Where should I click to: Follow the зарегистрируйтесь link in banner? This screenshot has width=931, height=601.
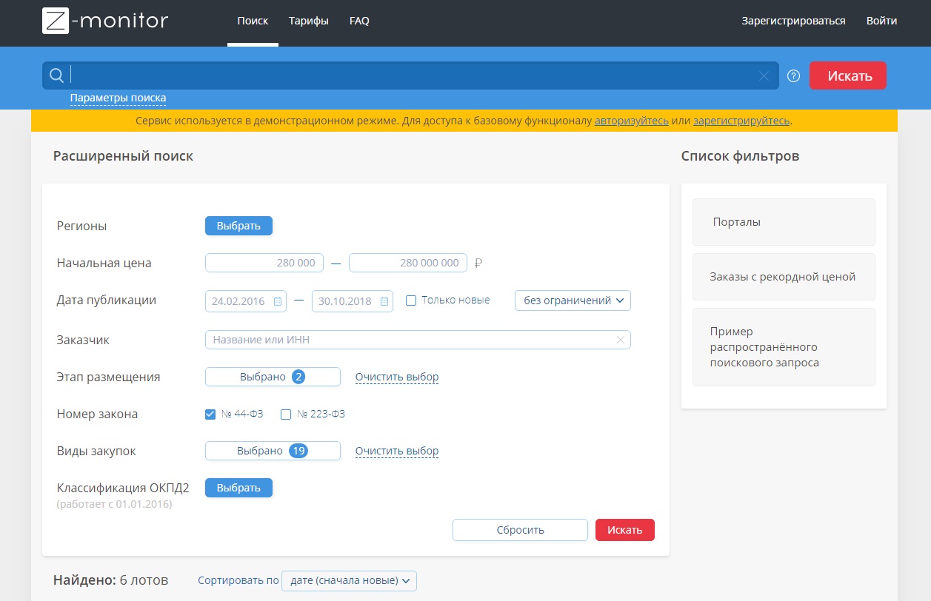pos(741,121)
